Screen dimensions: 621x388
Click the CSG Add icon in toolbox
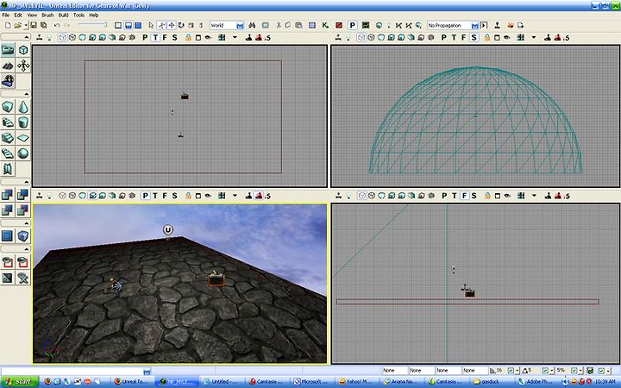point(8,194)
